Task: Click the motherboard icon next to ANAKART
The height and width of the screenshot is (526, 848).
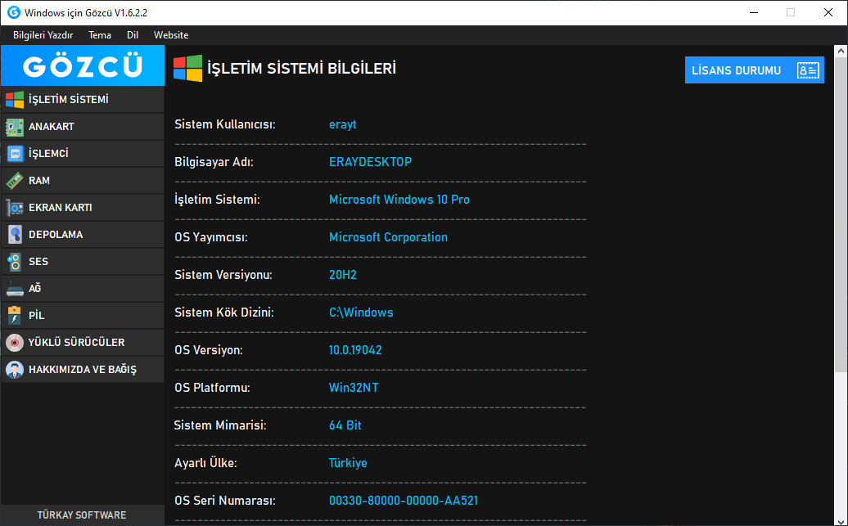Action: coord(15,127)
